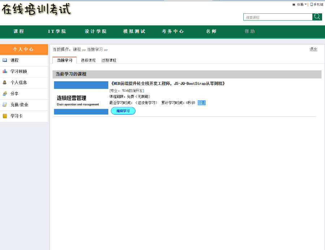Open the 详情 details link
Screen dimensions: 325x250
201,103
